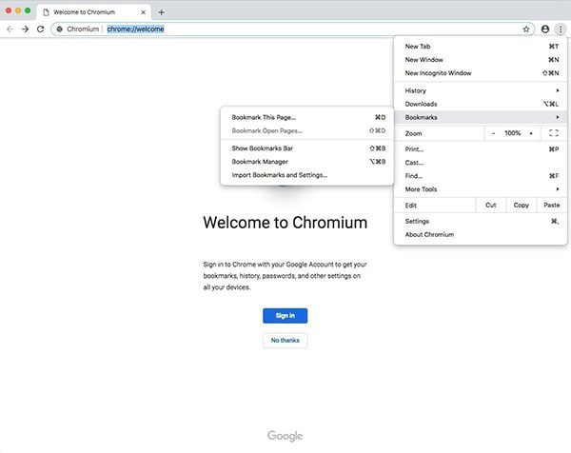This screenshot has width=571, height=453.
Task: Click the blue Sign in button
Action: (285, 315)
